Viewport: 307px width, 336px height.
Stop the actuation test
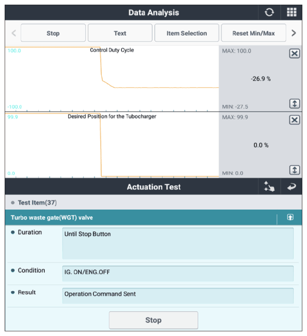tap(153, 320)
